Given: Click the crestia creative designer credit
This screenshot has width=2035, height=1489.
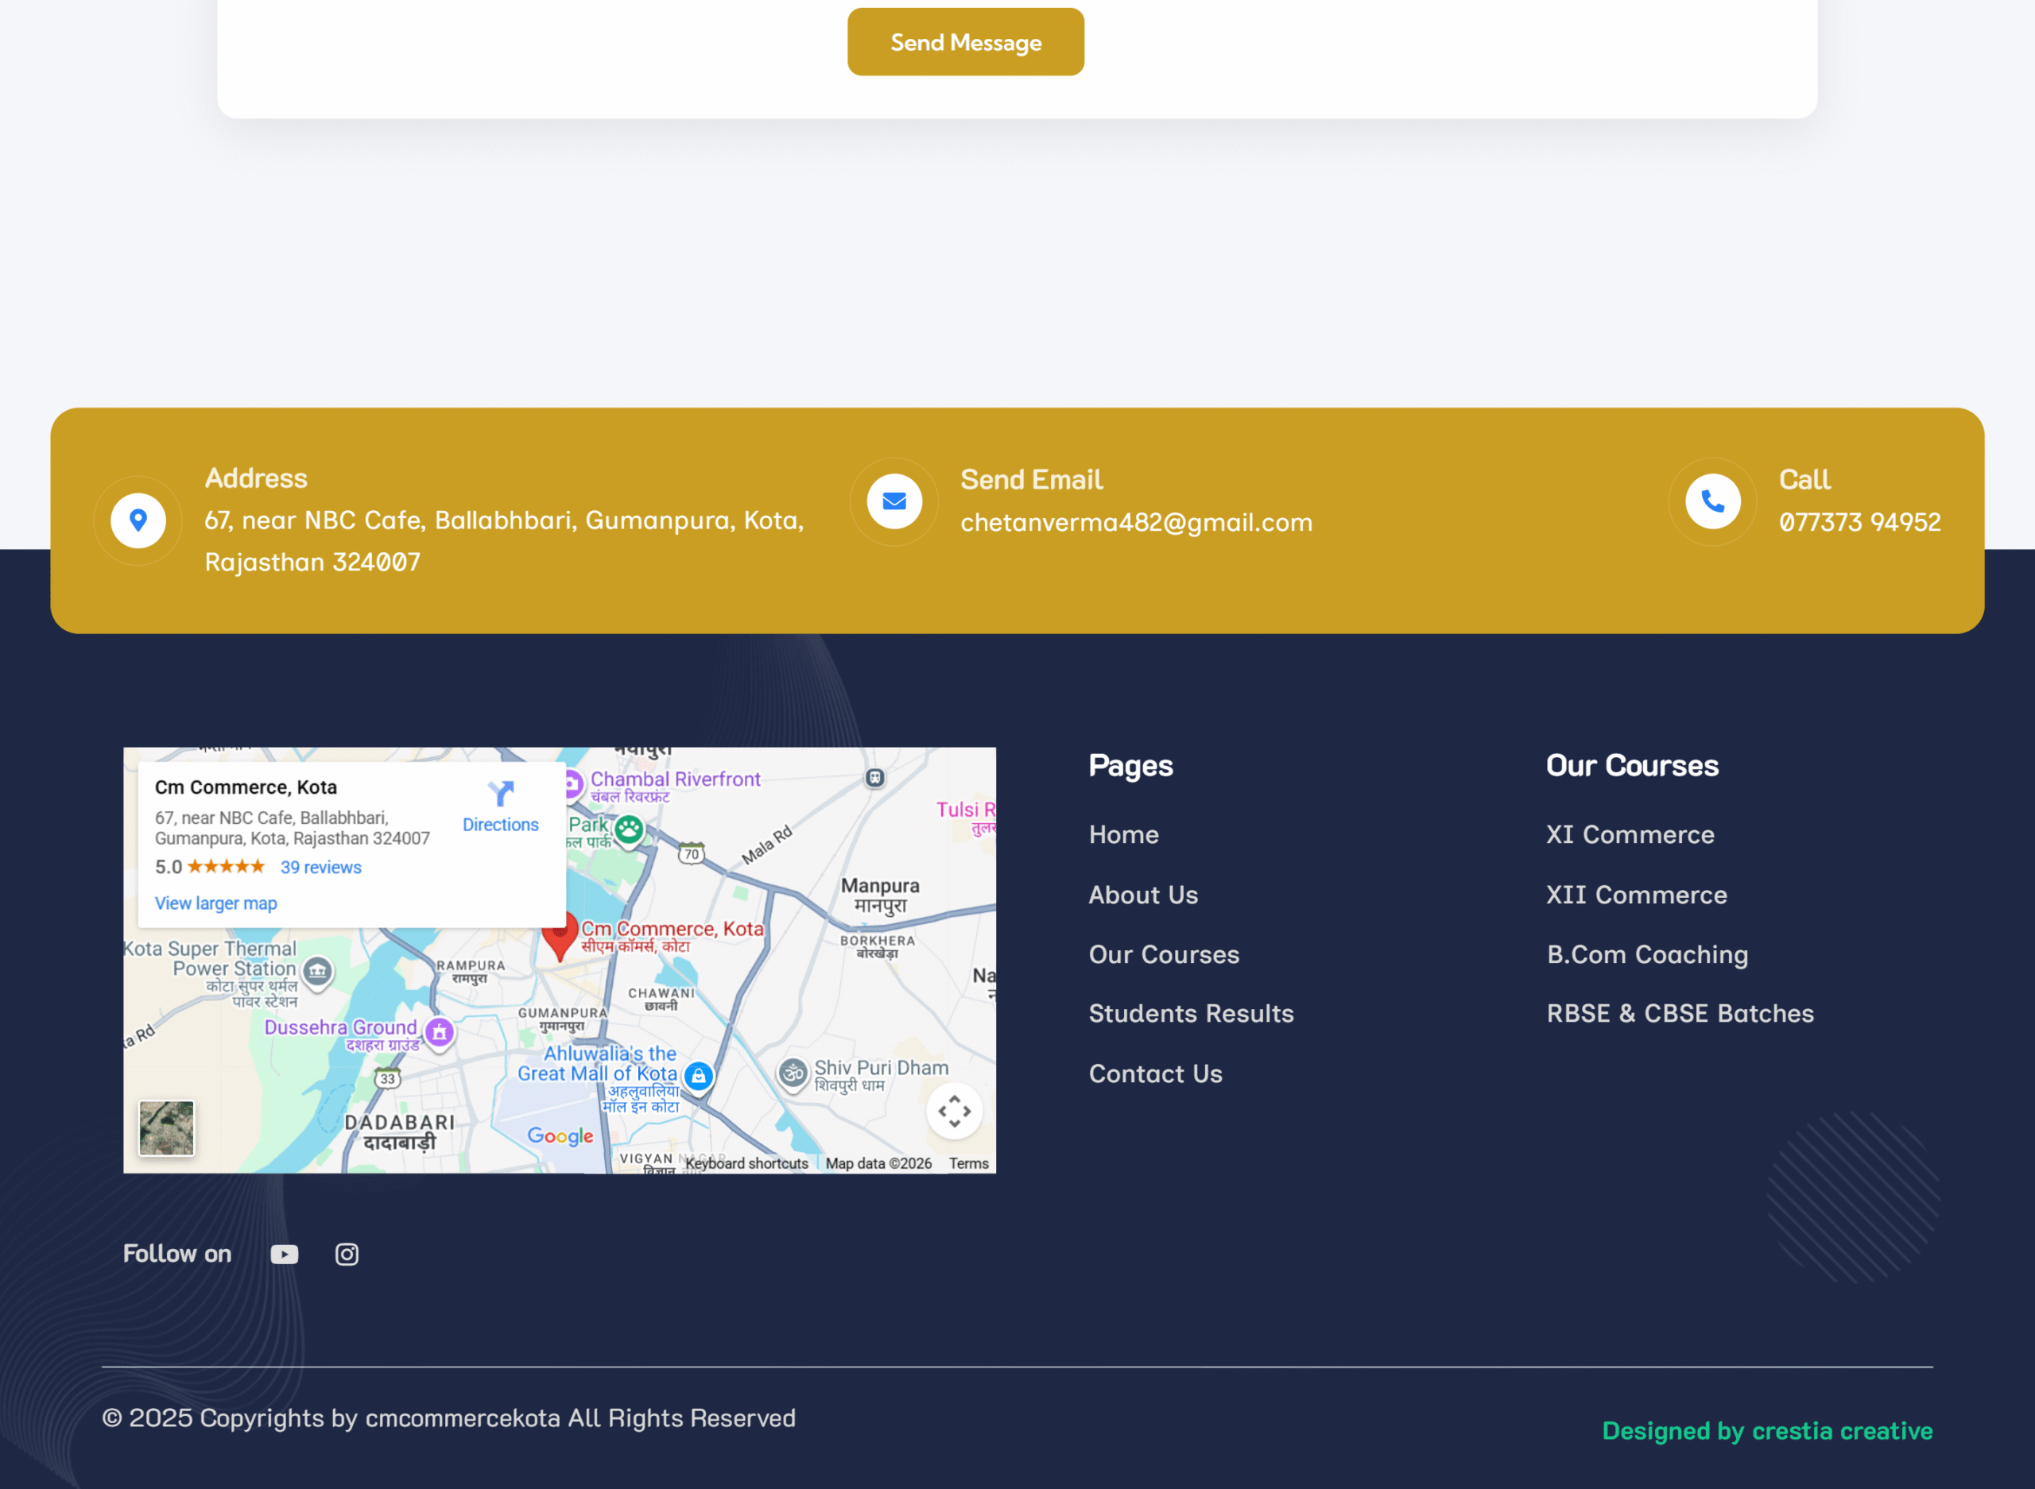Looking at the screenshot, I should [1841, 1430].
